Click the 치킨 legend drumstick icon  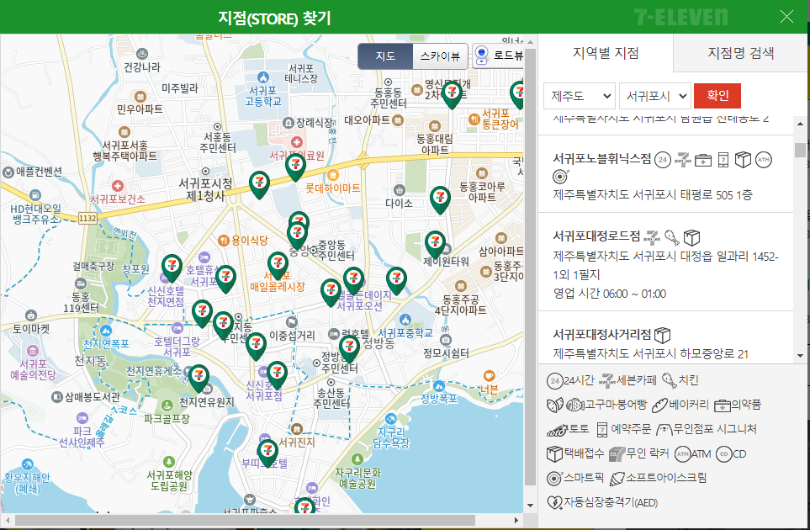[x=669, y=381]
